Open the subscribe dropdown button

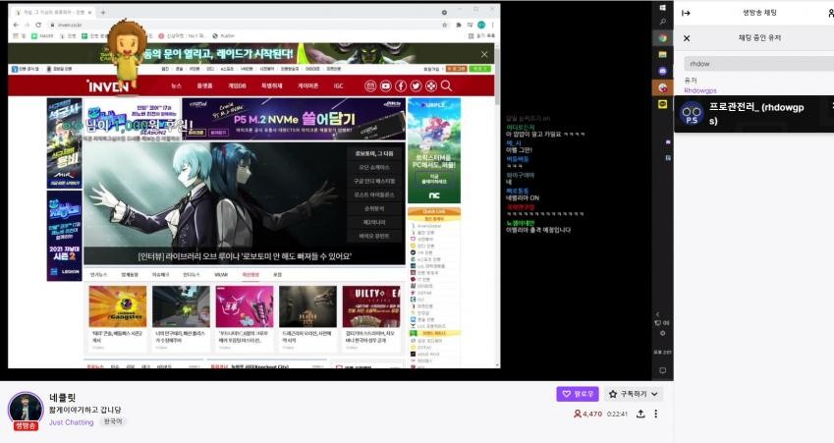click(633, 394)
